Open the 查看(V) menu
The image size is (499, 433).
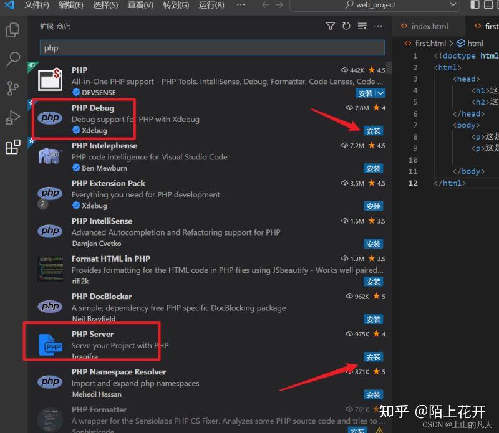coord(140,6)
